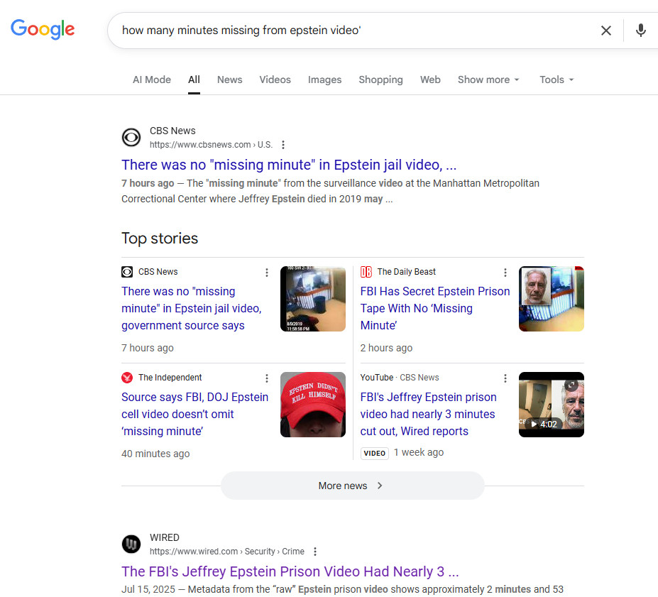Click the 'WIRED' site name text
This screenshot has height=597, width=658.
pyautogui.click(x=165, y=537)
